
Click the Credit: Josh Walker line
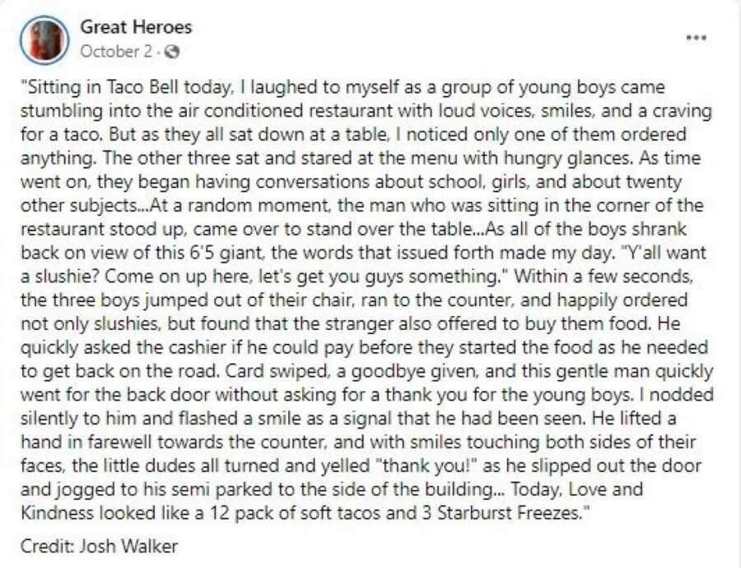[x=100, y=546]
